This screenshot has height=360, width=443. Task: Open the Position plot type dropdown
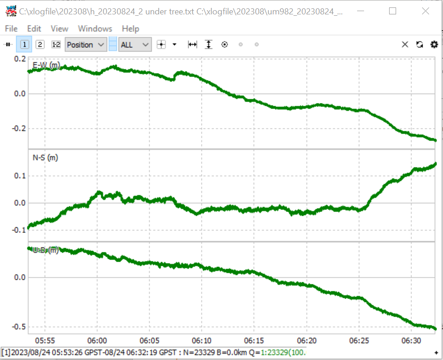[x=86, y=45]
